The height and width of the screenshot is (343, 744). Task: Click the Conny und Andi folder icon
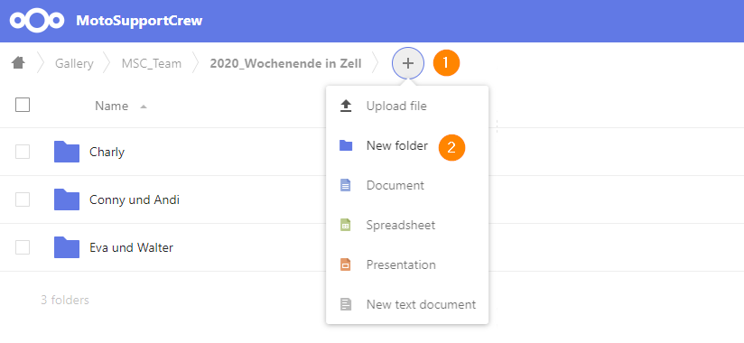pyautogui.click(x=67, y=199)
